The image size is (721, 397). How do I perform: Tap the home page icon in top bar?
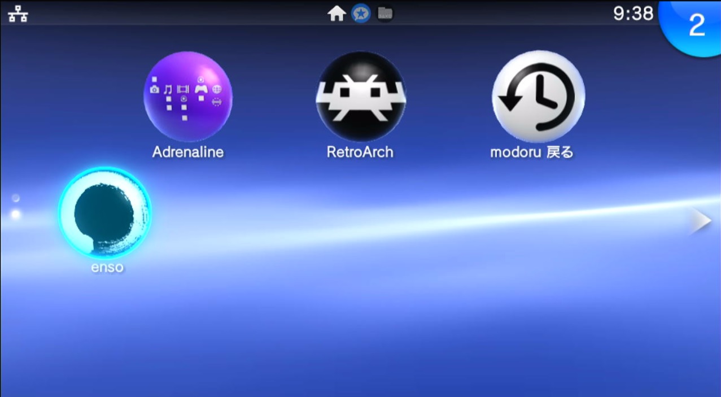point(337,14)
